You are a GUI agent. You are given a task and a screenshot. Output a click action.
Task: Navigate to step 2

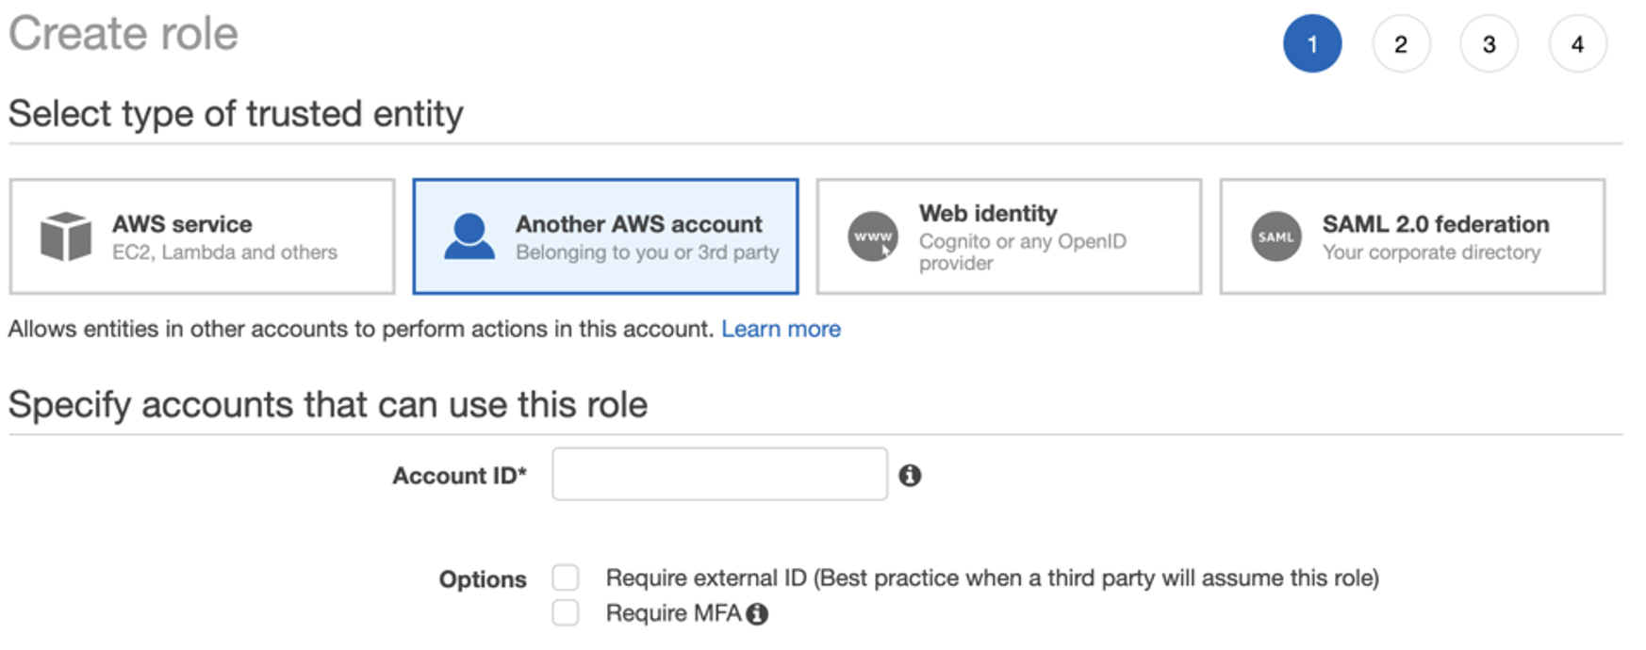point(1401,43)
